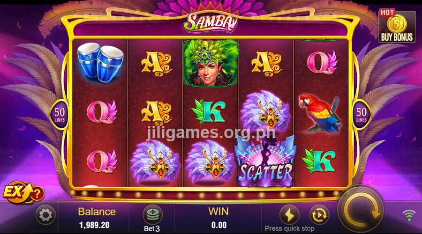Check the Wi-Fi signal indicator
The height and width of the screenshot is (234, 422).
tap(409, 215)
